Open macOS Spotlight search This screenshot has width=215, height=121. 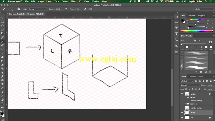[206, 1]
